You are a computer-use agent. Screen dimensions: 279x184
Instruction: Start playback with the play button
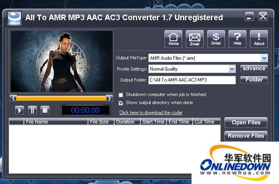(x=20, y=110)
